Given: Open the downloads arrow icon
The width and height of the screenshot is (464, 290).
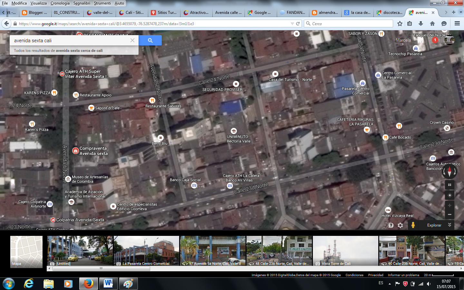Looking at the screenshot, I should (x=421, y=24).
